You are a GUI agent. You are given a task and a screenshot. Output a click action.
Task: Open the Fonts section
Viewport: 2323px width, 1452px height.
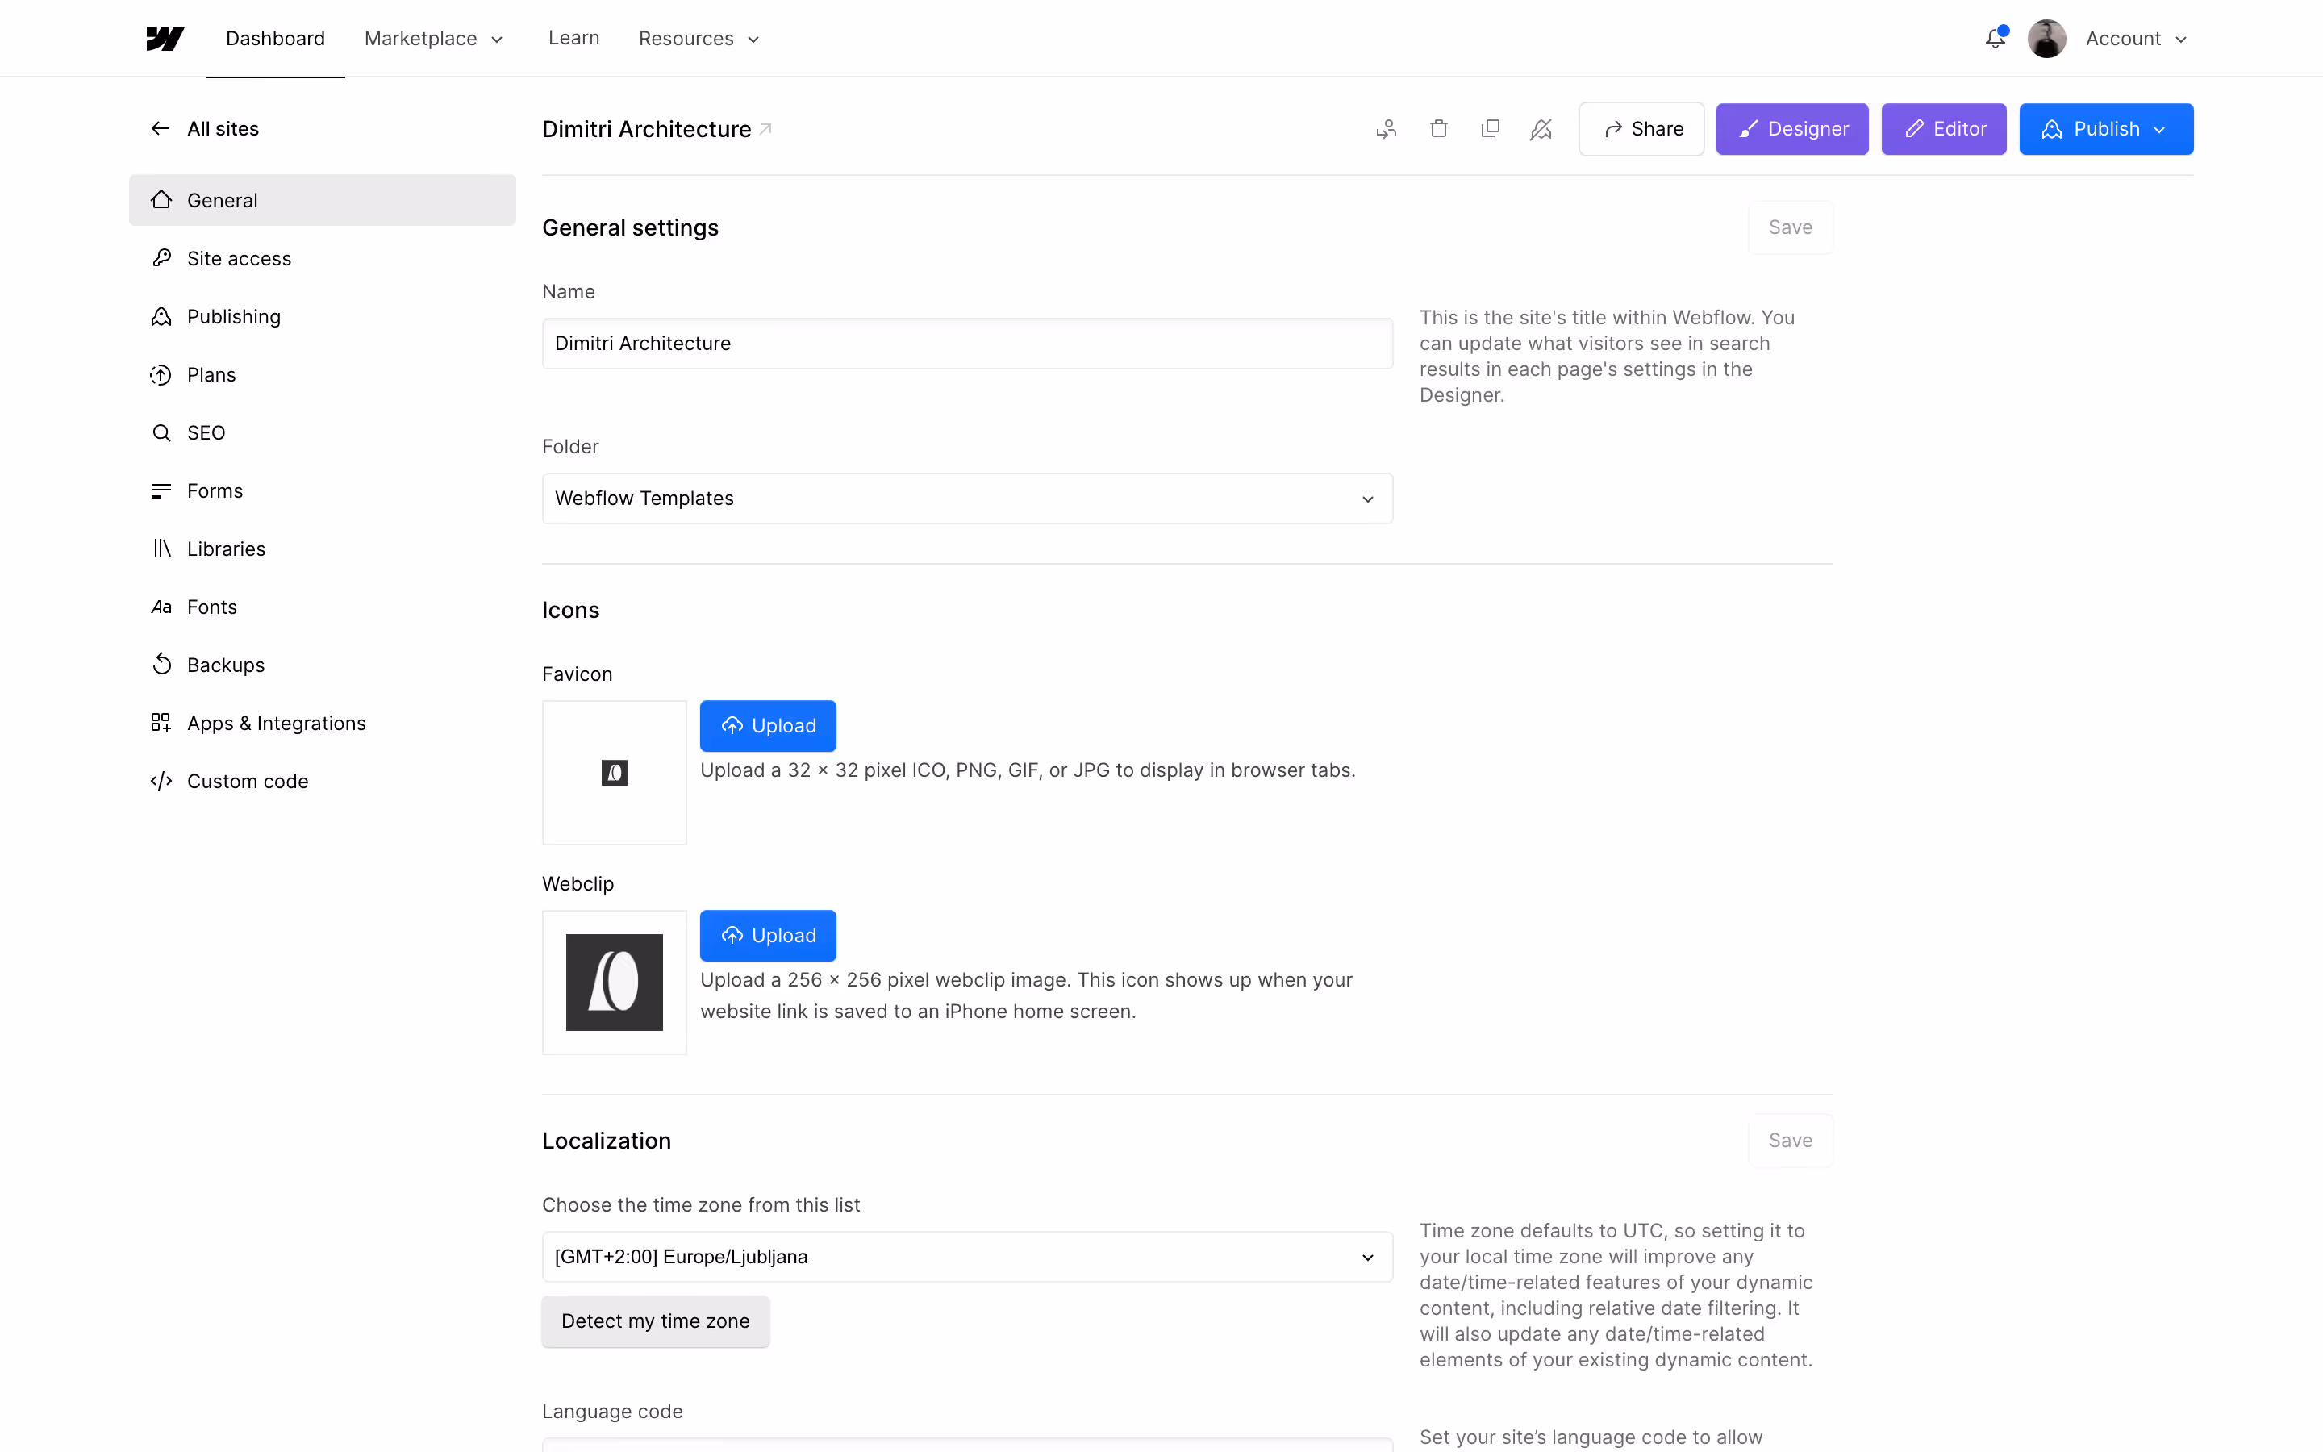coord(212,606)
